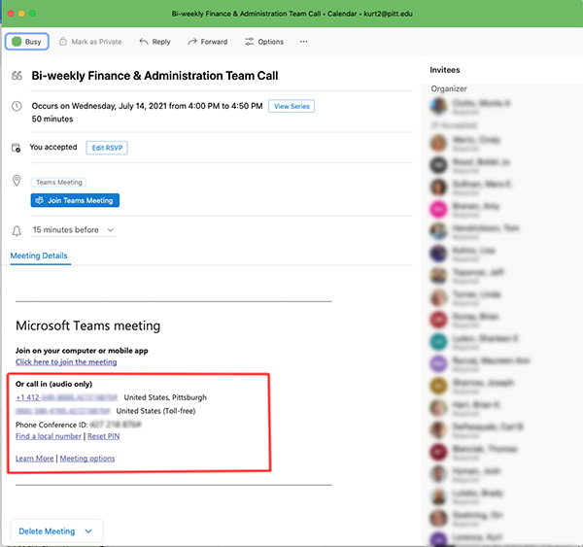Click 'Click here to join the meeting' link
This screenshot has height=547, width=583.
(x=66, y=361)
